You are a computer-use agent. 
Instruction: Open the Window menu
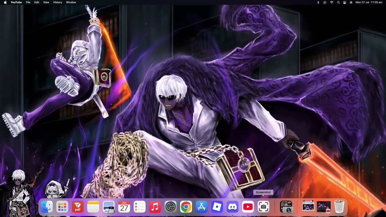pos(71,2)
